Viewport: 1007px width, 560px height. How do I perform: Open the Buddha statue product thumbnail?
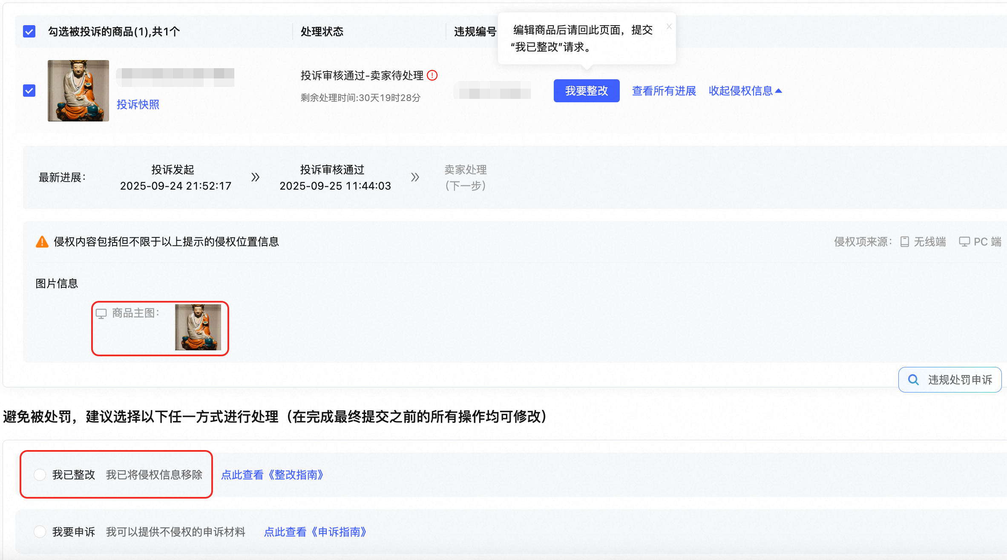[78, 91]
